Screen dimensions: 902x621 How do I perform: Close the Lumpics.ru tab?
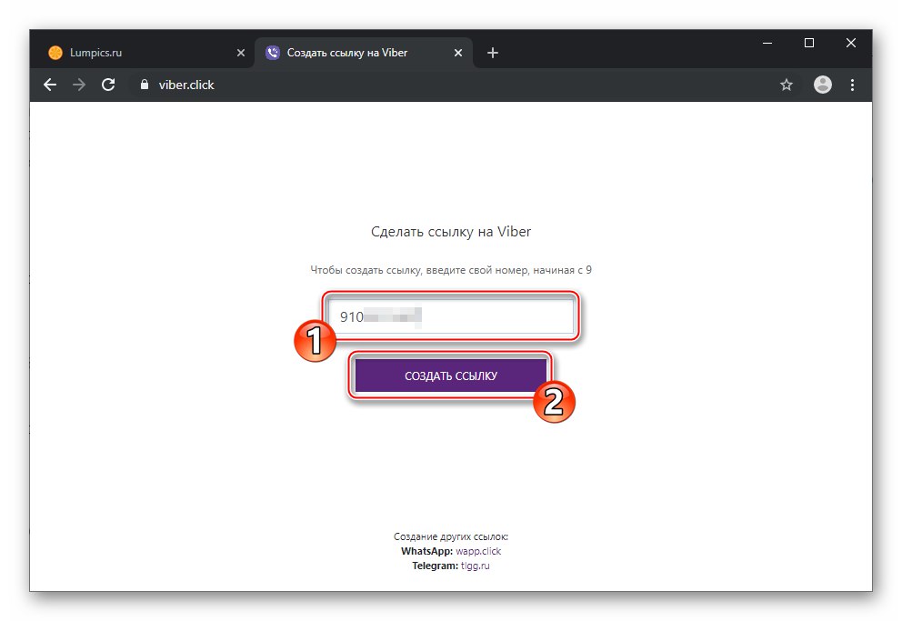pos(240,53)
